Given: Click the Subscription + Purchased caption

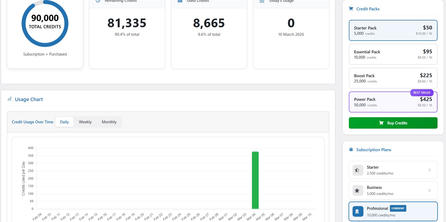Looking at the screenshot, I should click(x=45, y=54).
